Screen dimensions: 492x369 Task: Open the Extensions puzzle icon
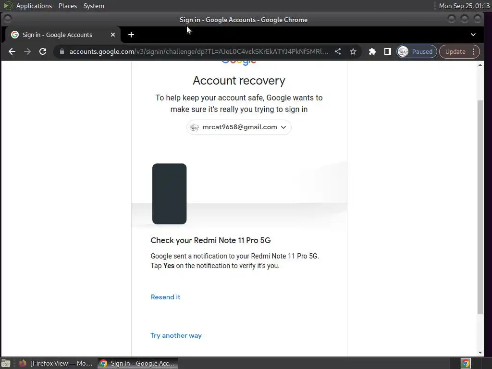(x=372, y=51)
